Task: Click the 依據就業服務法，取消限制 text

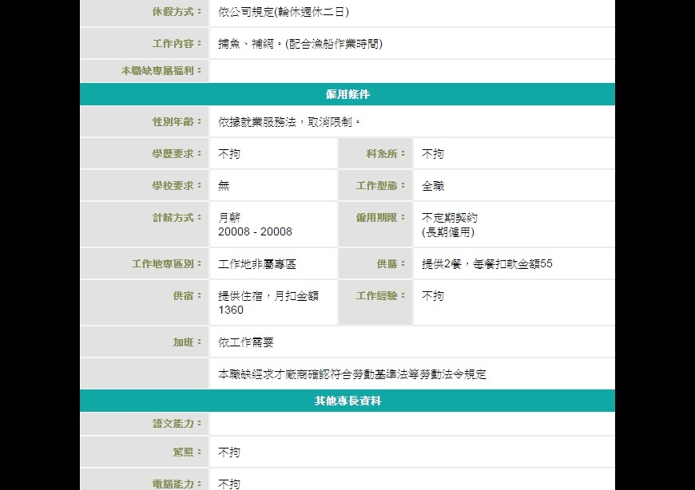Action: click(289, 122)
